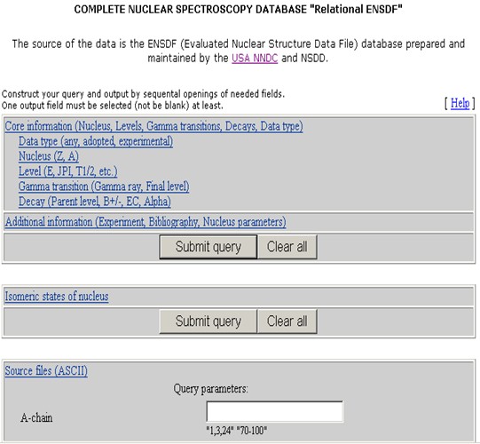The image size is (480, 444).
Task: Open the USA NNDC link
Action: (255, 59)
